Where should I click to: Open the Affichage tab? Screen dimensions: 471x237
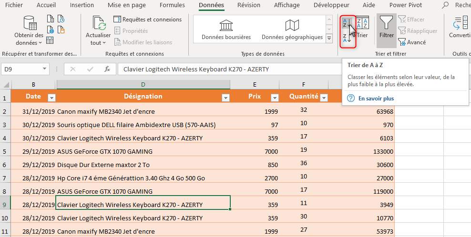tap(287, 5)
